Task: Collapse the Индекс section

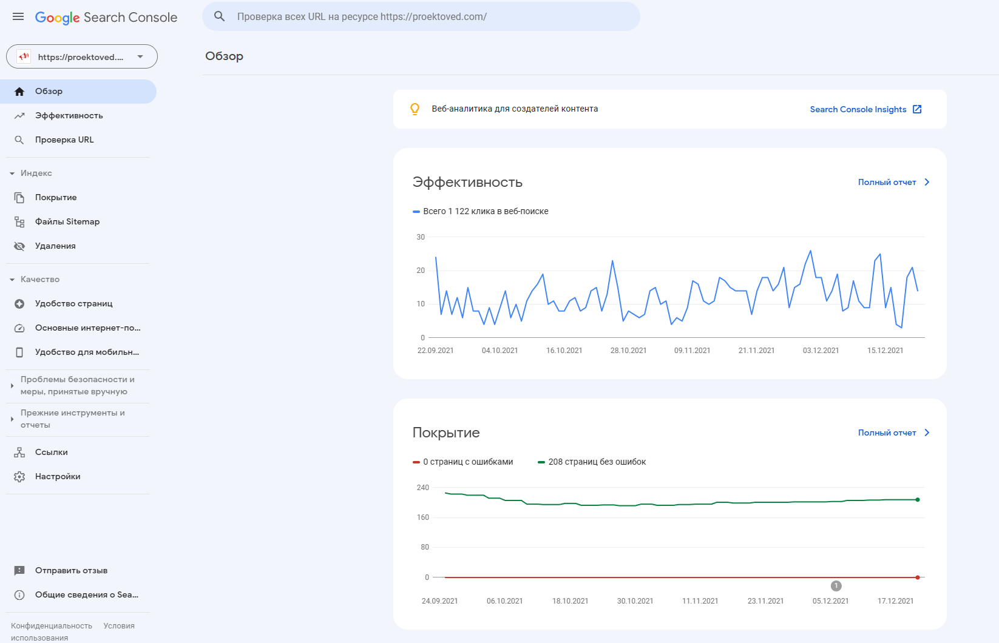Action: 12,173
